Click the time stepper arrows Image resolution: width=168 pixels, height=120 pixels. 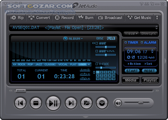click(152, 51)
